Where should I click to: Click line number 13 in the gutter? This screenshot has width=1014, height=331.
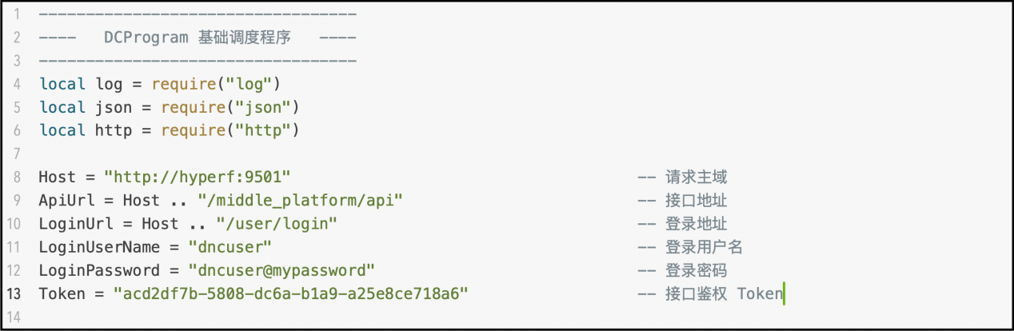pyautogui.click(x=14, y=294)
